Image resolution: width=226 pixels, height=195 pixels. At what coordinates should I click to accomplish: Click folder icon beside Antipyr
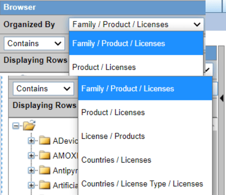45,170
